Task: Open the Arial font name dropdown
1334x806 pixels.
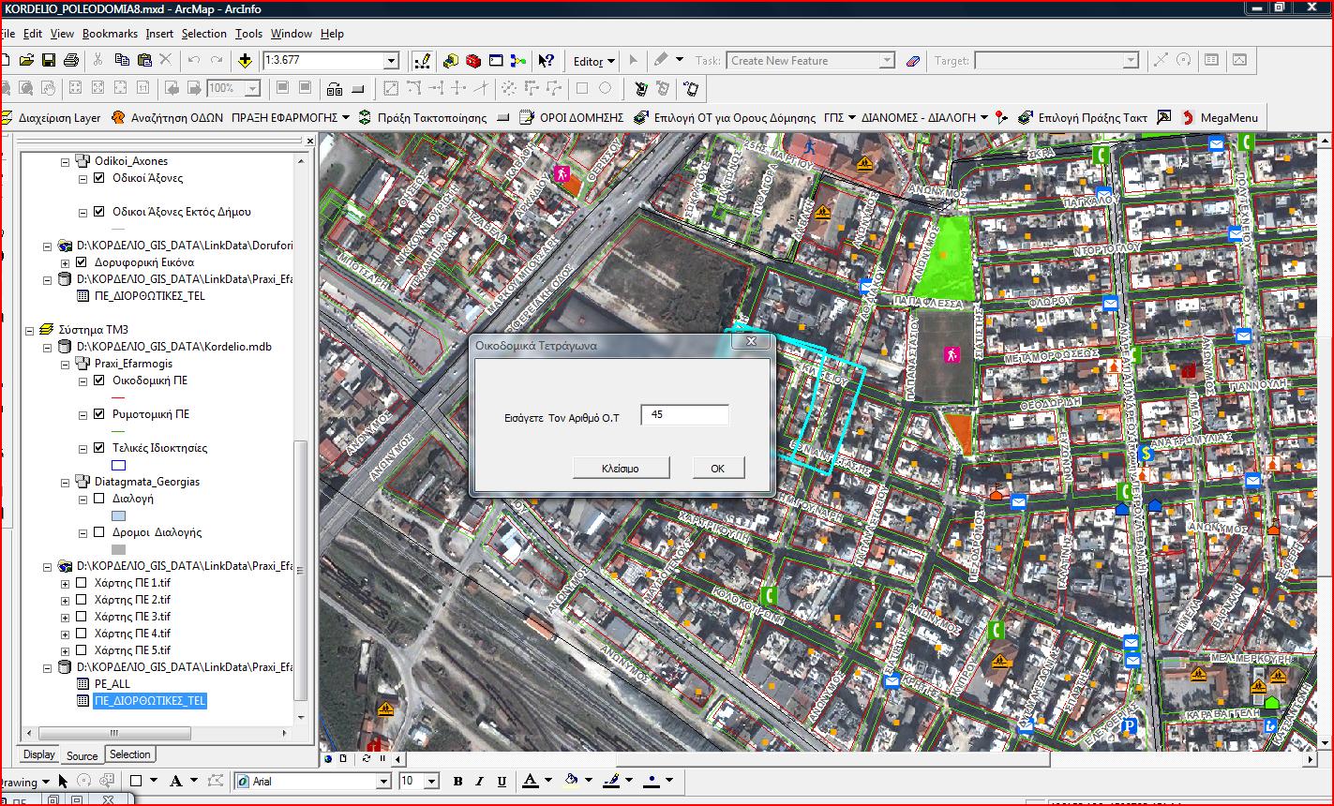Action: [382, 781]
